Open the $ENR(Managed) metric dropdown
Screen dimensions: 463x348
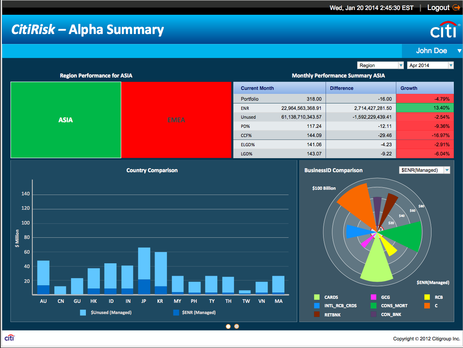424,170
